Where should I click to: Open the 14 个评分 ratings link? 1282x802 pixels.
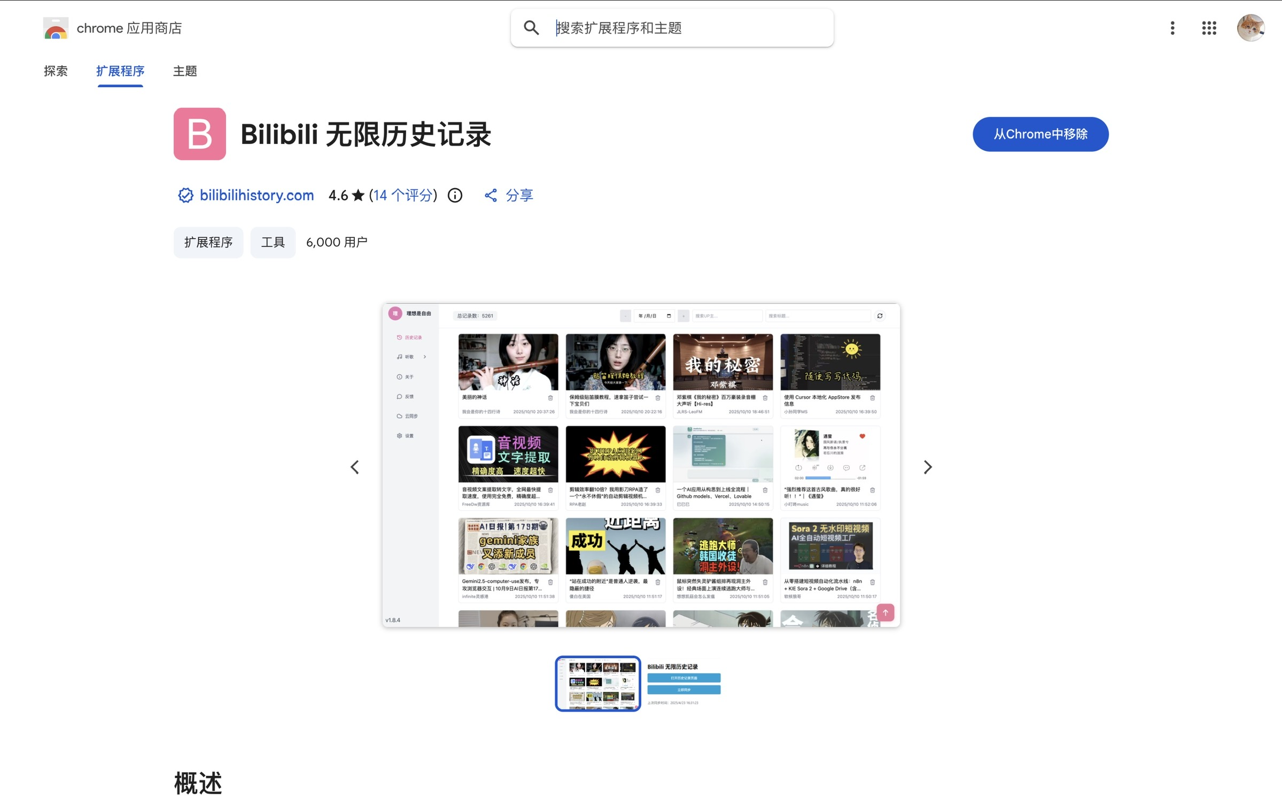click(403, 195)
